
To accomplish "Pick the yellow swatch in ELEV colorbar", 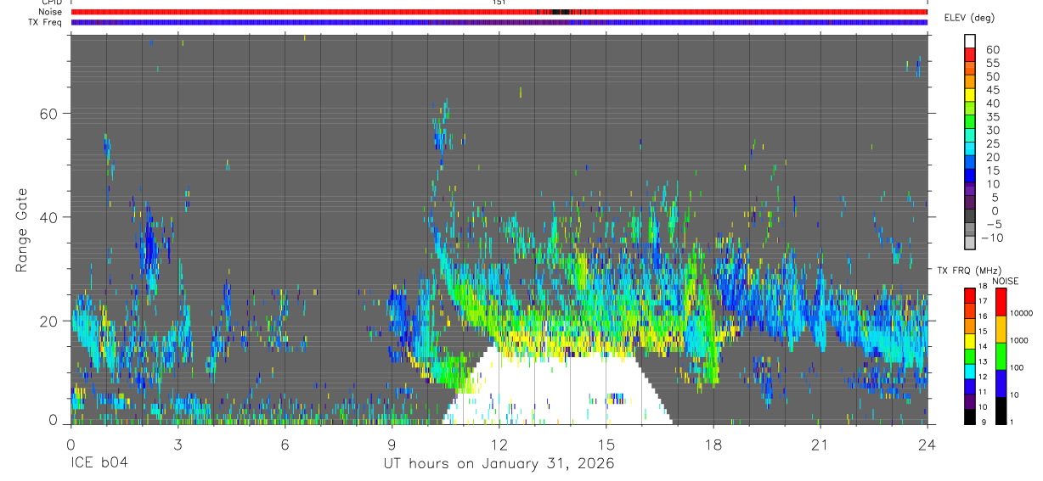I will pos(970,93).
